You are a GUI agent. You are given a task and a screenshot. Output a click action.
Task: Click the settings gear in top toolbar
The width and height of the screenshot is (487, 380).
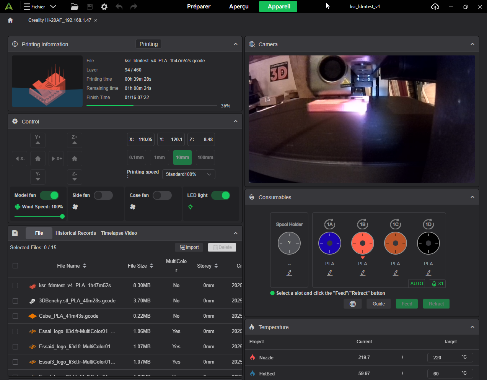[104, 6]
